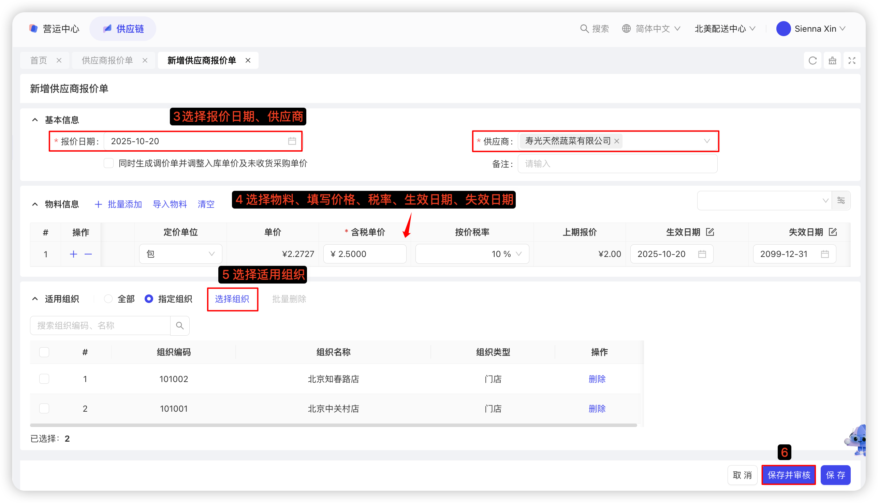Select the 全部 radio option
878x503 pixels.
108,299
